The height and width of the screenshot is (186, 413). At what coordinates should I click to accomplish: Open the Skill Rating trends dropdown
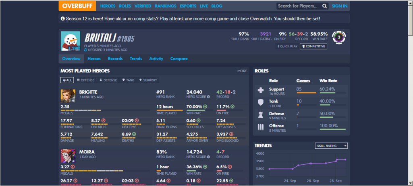click(x=331, y=146)
